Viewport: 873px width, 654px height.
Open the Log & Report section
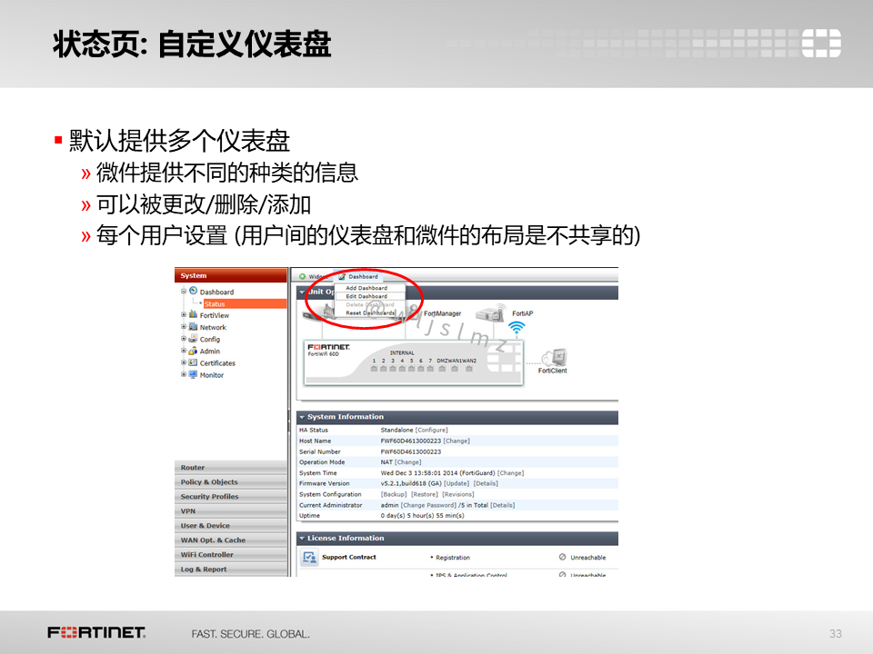pos(231,569)
